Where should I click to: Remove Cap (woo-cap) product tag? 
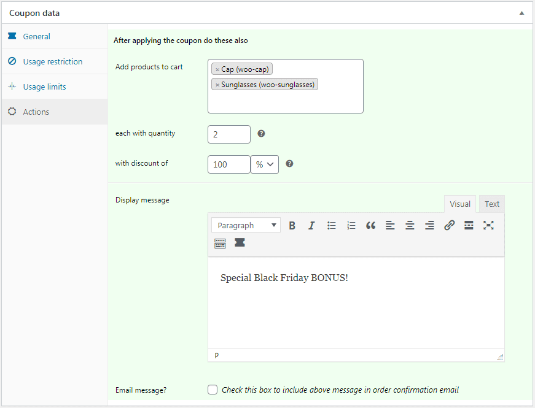point(217,69)
